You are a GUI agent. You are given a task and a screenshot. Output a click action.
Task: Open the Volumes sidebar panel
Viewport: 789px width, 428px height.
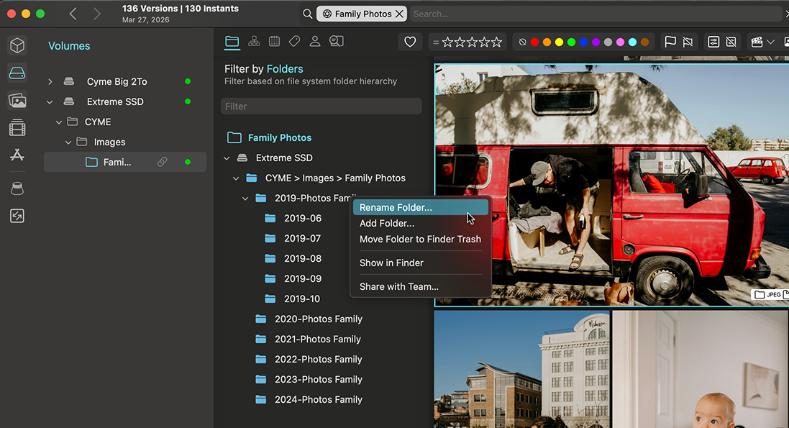point(17,73)
